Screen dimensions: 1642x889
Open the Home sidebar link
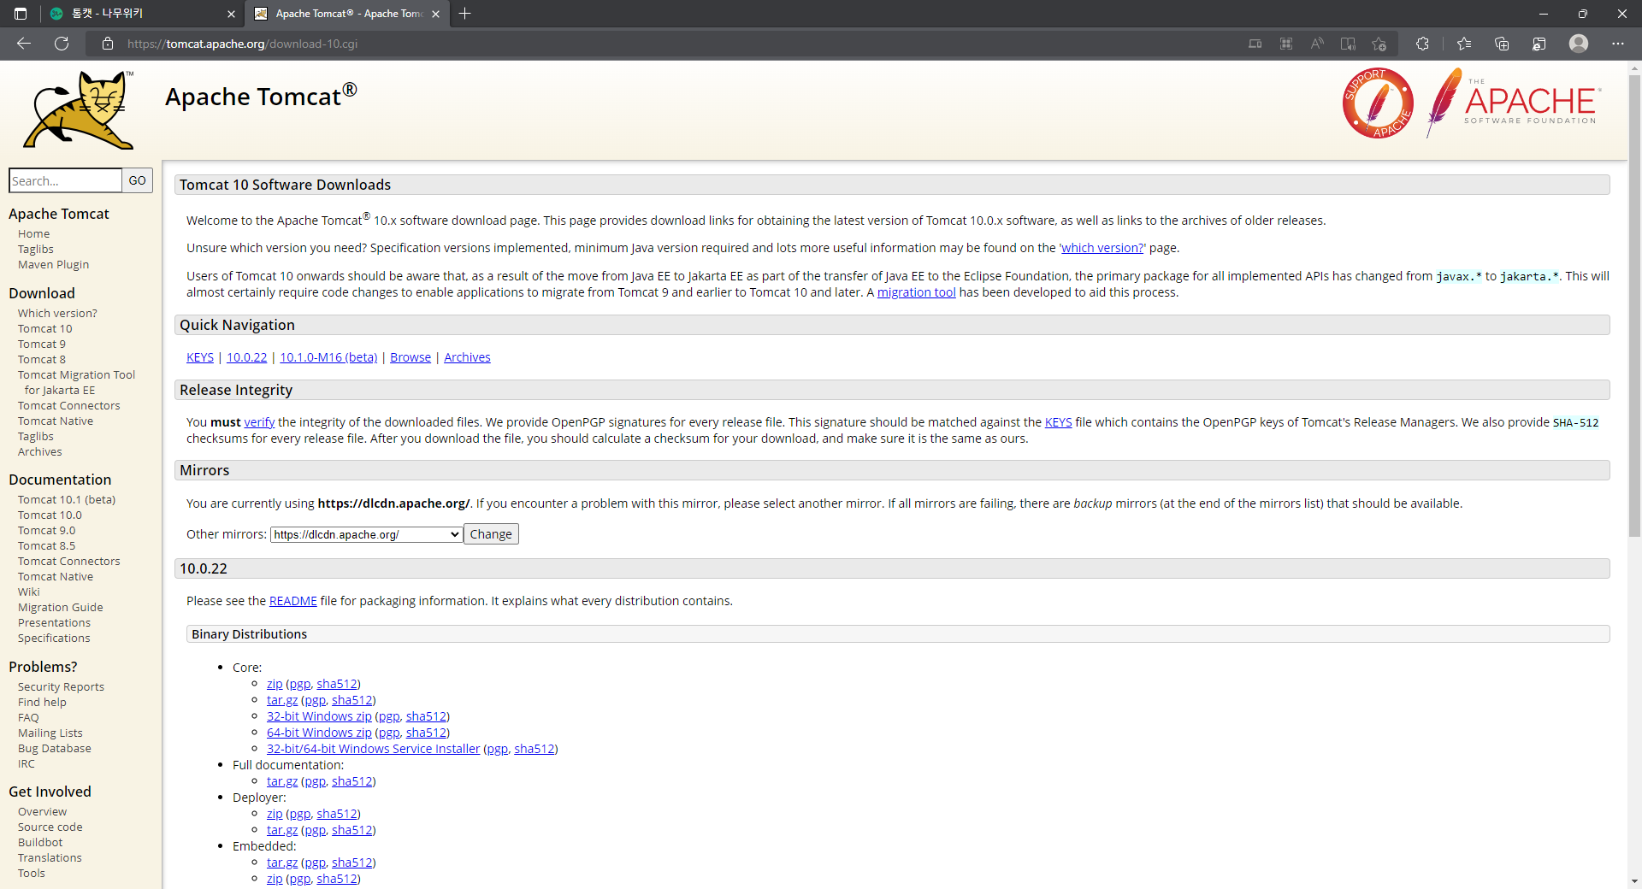coord(33,233)
